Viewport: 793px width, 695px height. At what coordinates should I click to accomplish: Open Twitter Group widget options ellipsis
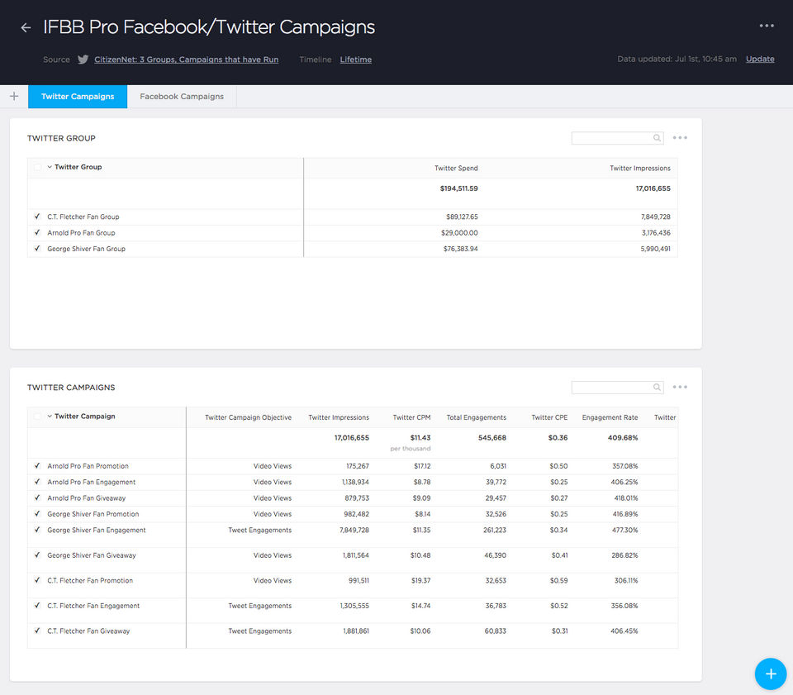(x=680, y=138)
